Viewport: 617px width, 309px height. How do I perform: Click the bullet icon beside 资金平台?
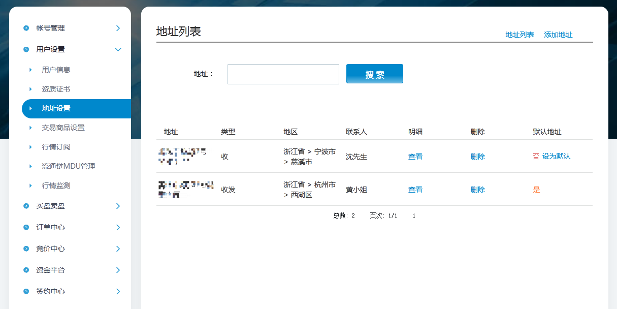coord(26,270)
